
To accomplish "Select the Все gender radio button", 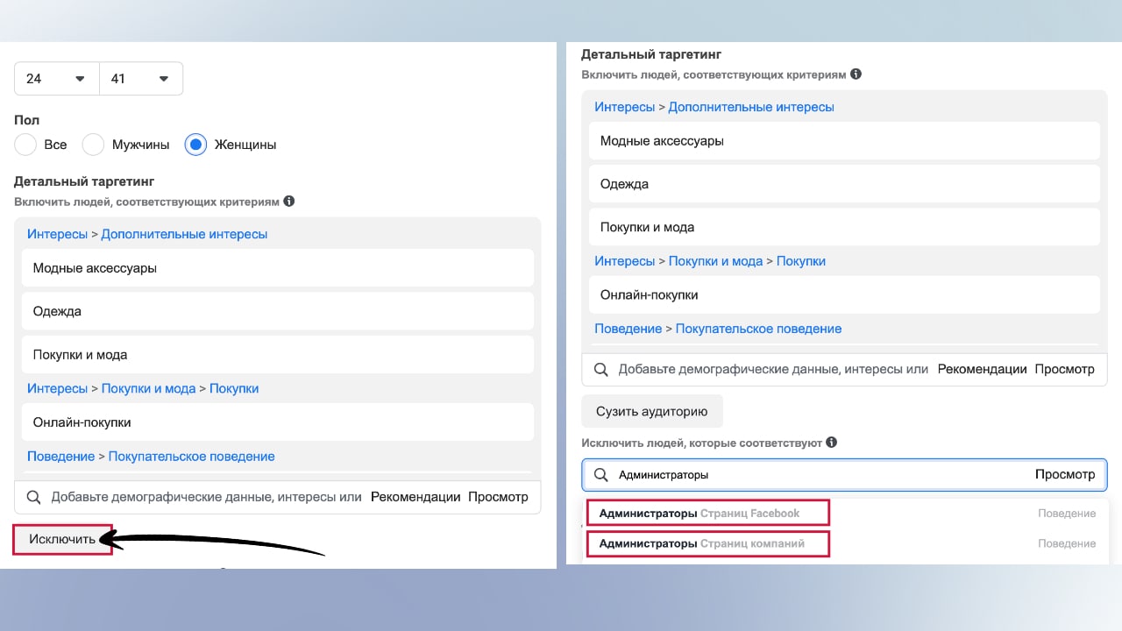I will (x=26, y=145).
